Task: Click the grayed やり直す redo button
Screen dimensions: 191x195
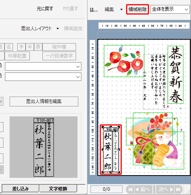Action: (x=70, y=9)
